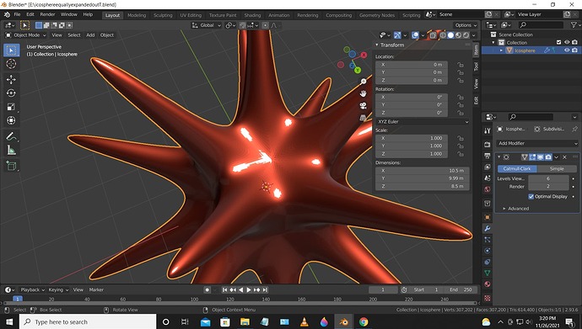Select the Measure tool
The width and height of the screenshot is (582, 329).
11,151
